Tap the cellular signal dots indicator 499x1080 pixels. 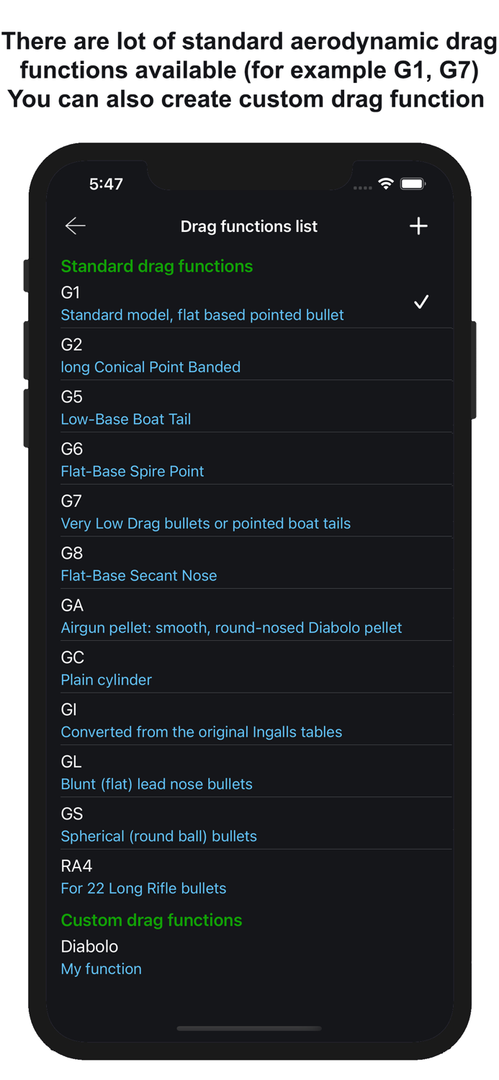[x=362, y=186]
